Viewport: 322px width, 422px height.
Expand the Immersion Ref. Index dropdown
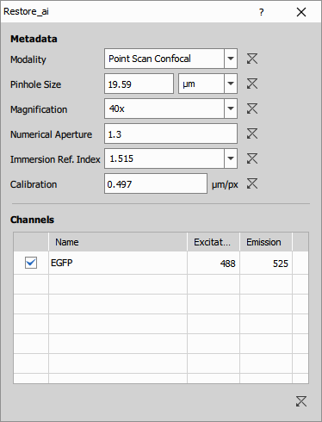point(231,158)
